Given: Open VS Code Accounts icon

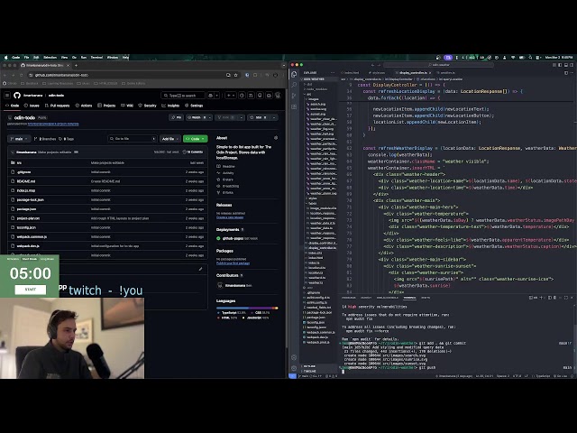Looking at the screenshot, I should [x=294, y=357].
